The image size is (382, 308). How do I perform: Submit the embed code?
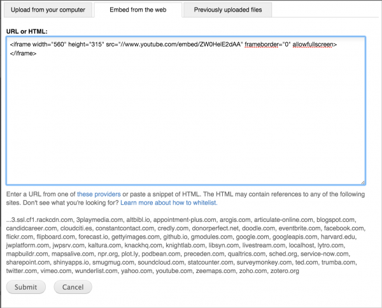coord(26,287)
